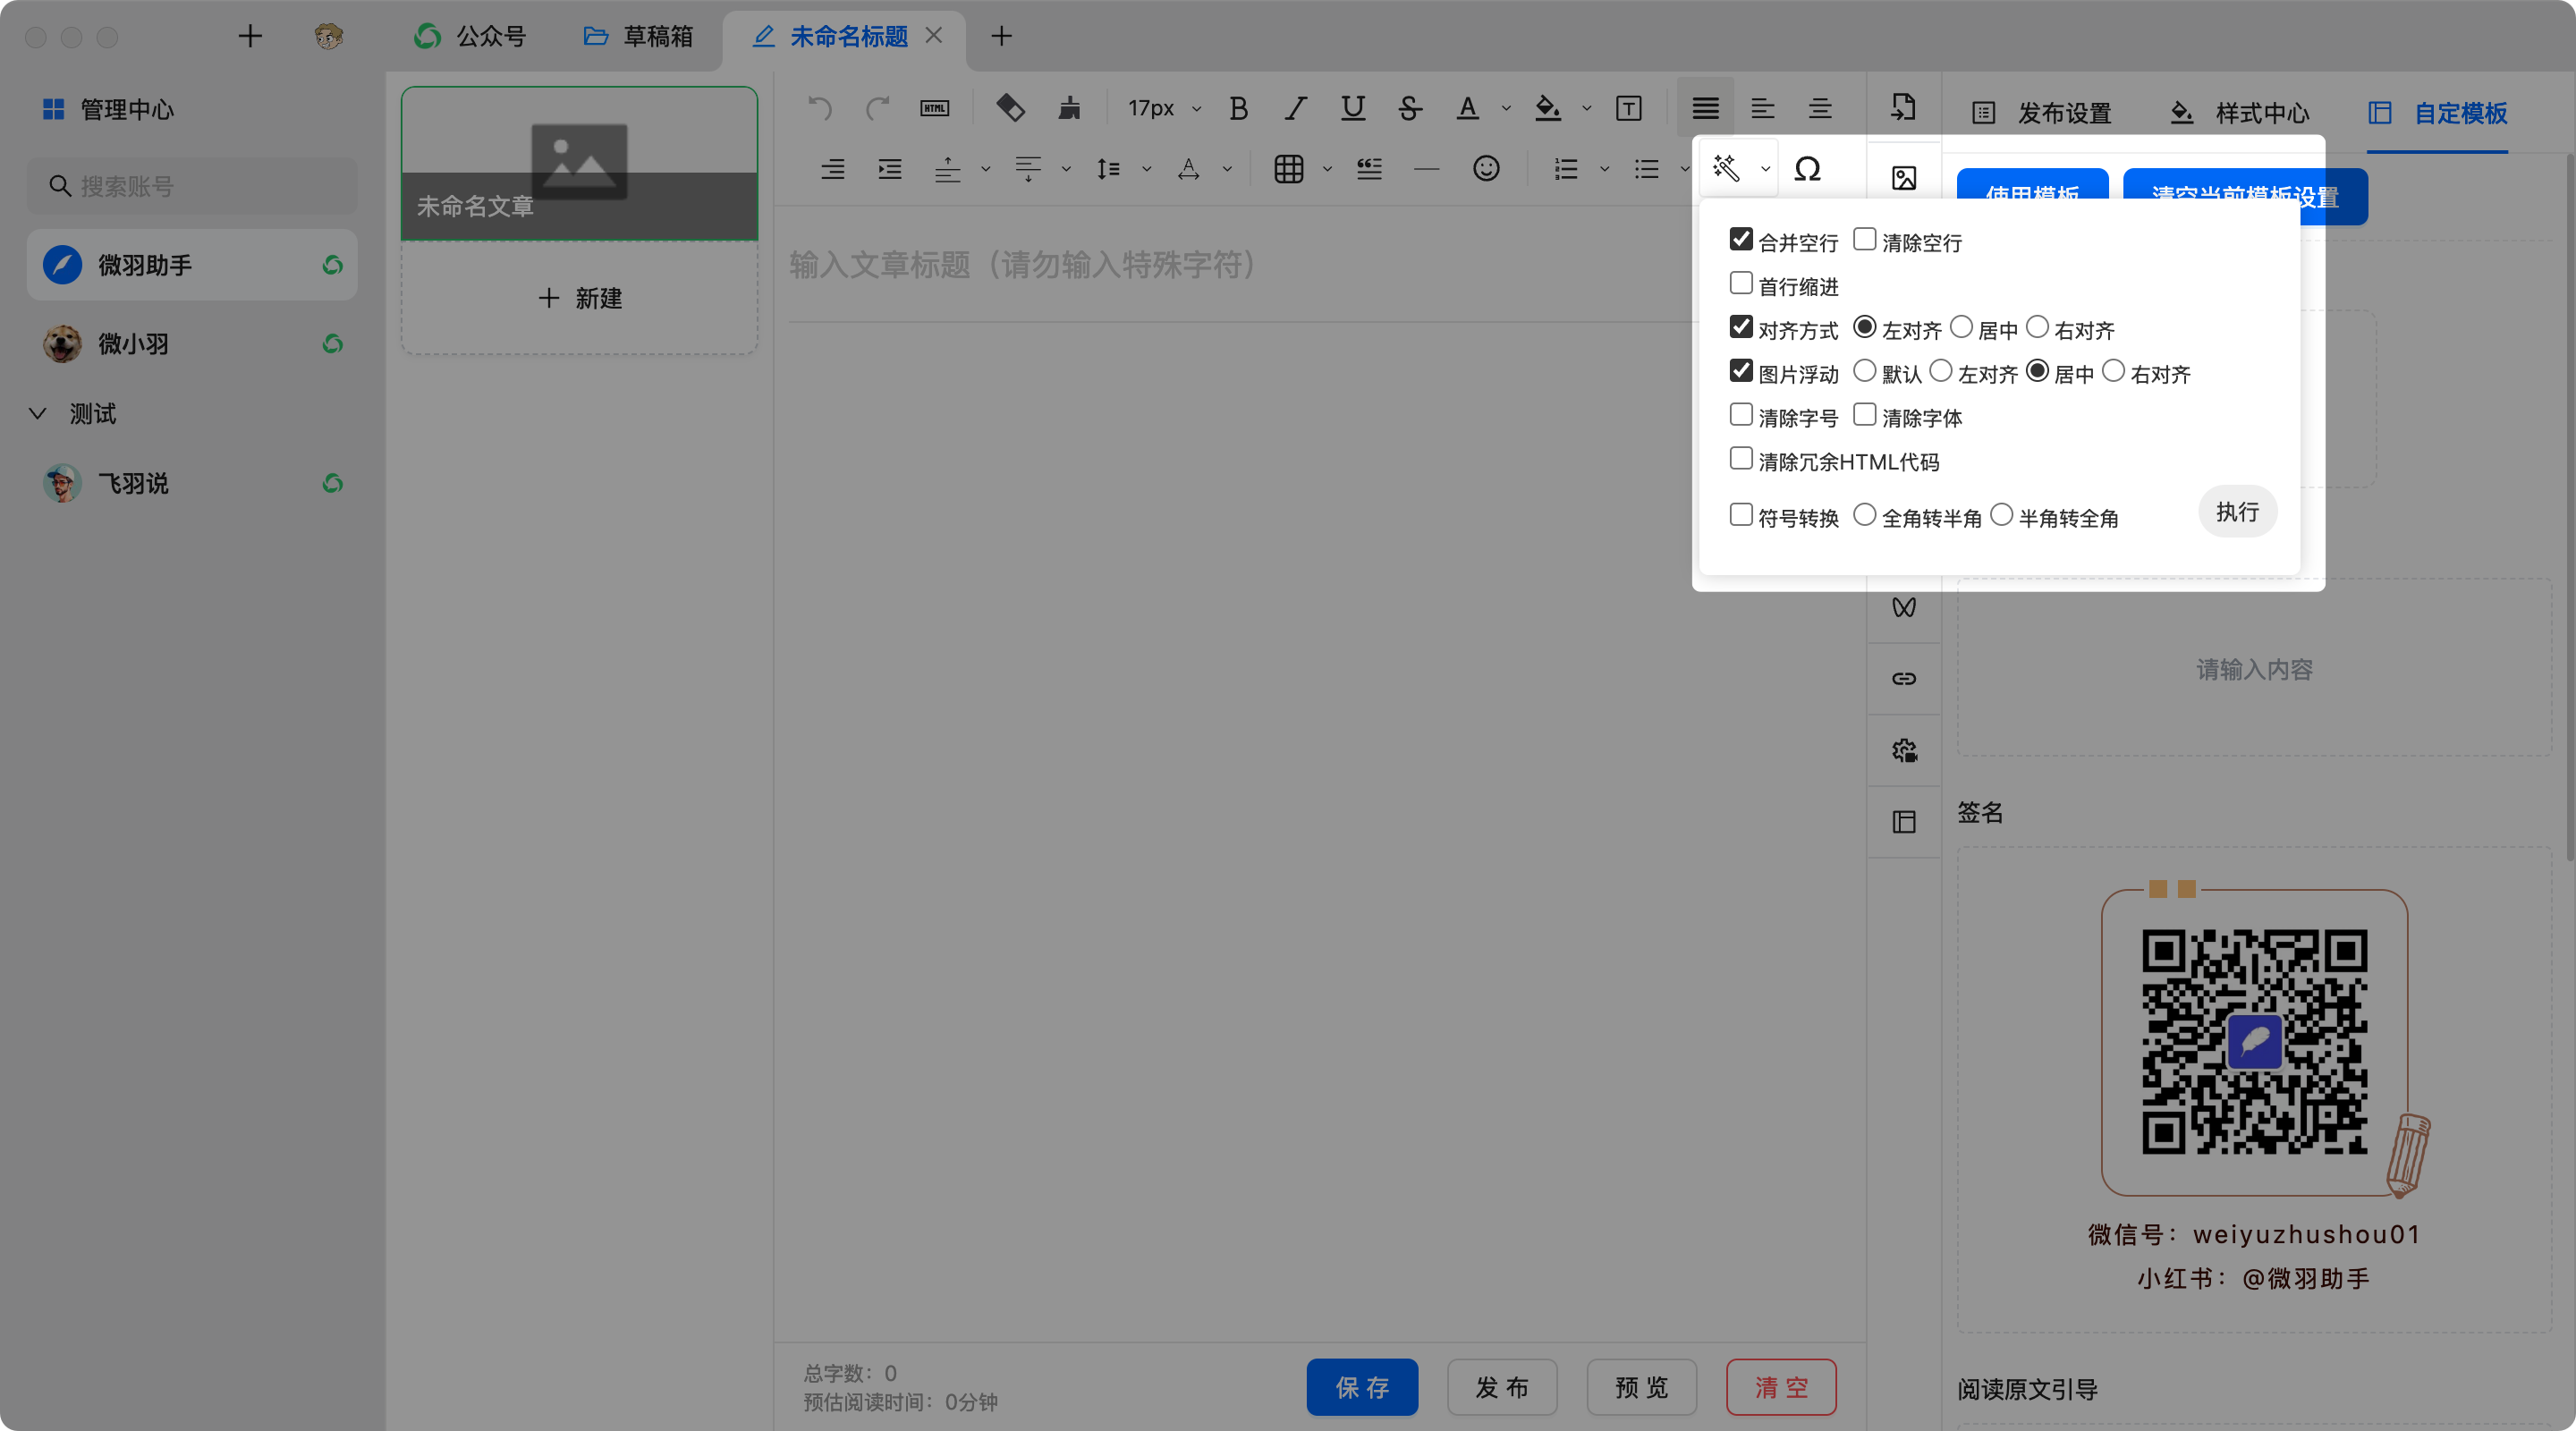Undo the last edit
The width and height of the screenshot is (2576, 1431).
[x=820, y=108]
